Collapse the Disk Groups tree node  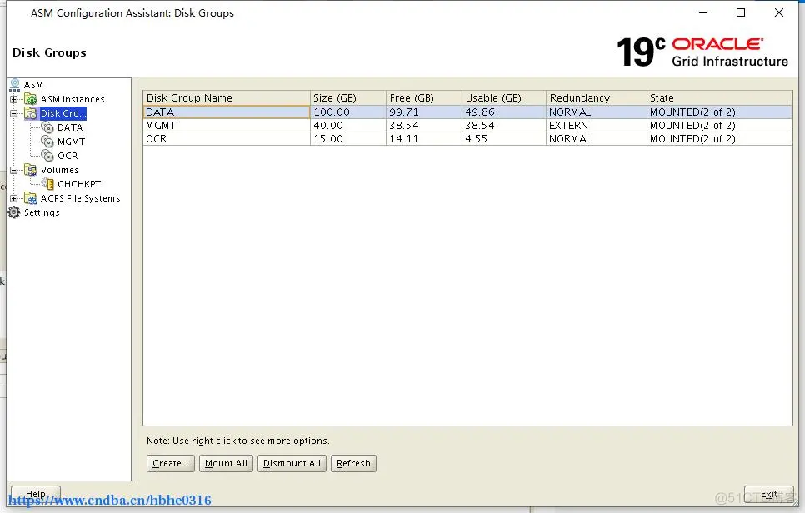tap(14, 113)
